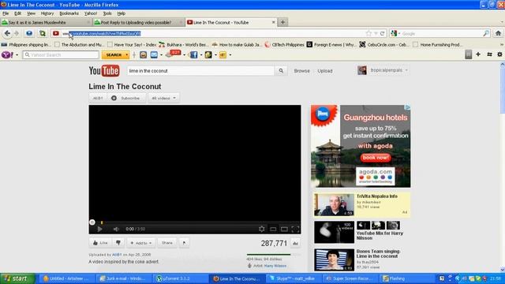Screen dimensions: 505x284
Task: Click the Facebook icon on Yahoo toolbar
Action: click(x=193, y=54)
